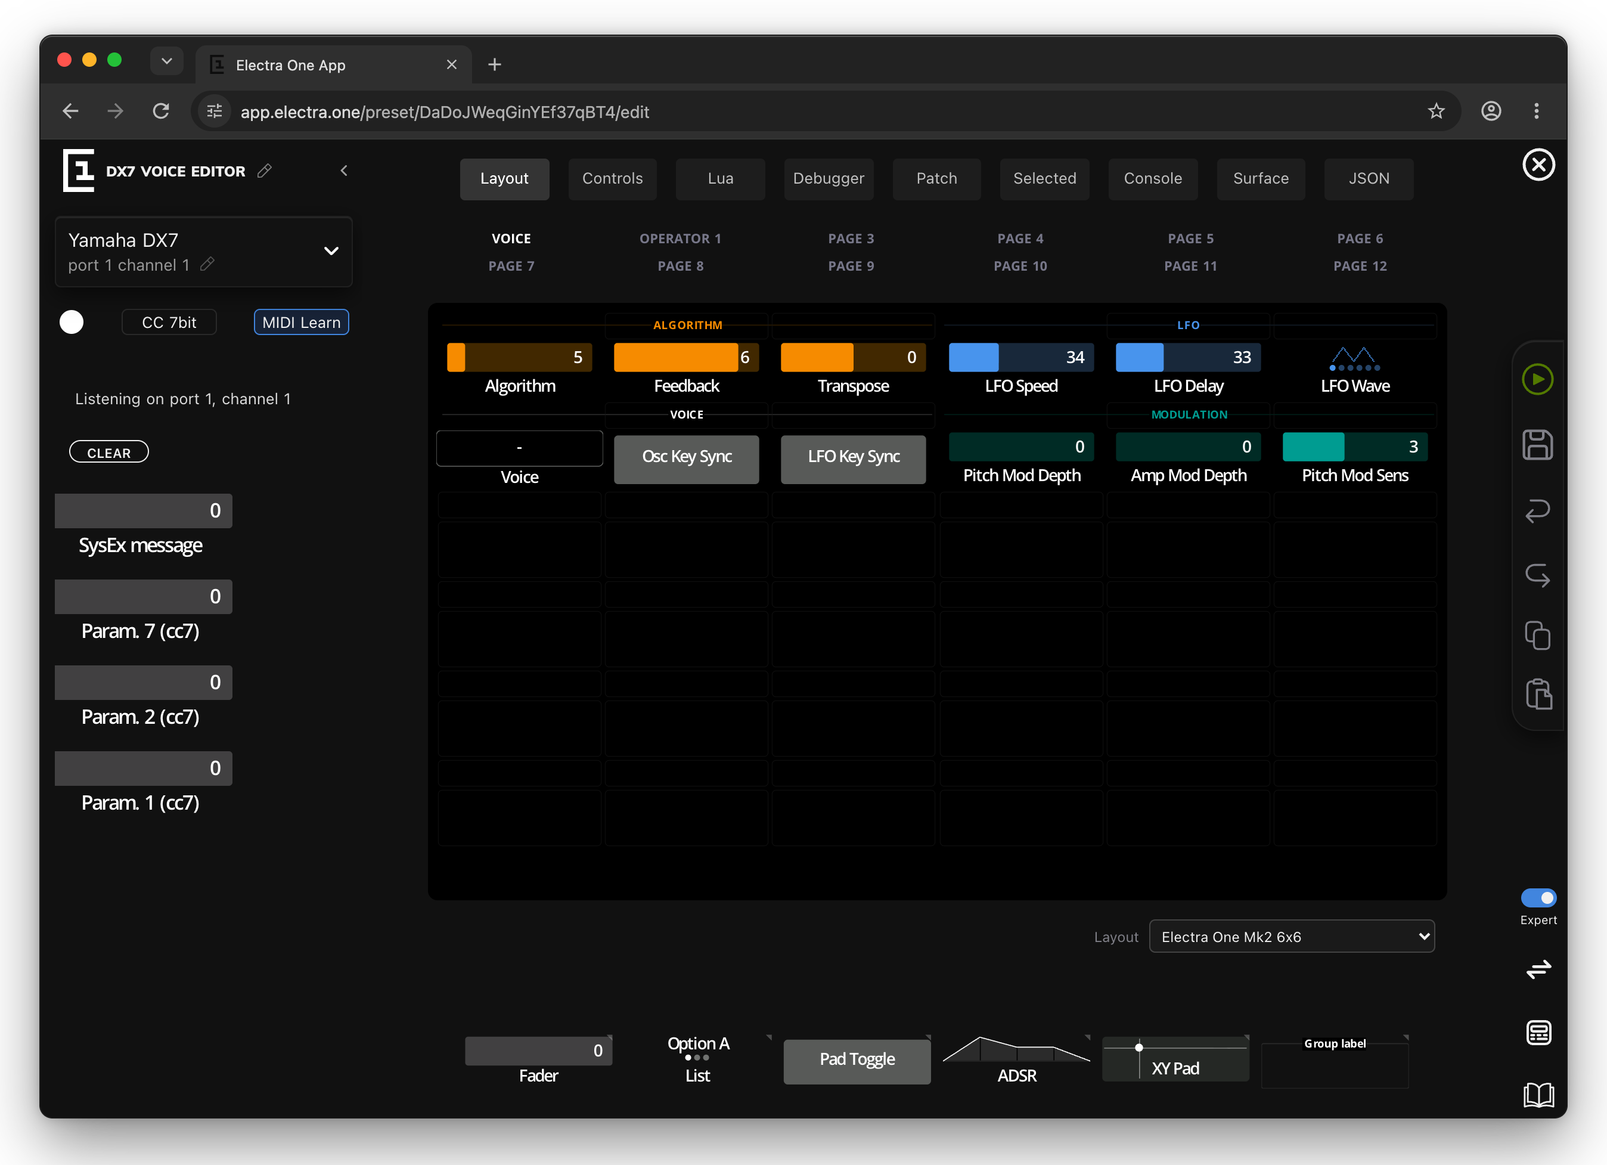Select the Fader control template

(x=538, y=1060)
